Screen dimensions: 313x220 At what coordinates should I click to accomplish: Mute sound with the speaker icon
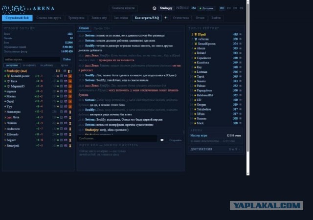click(x=166, y=18)
